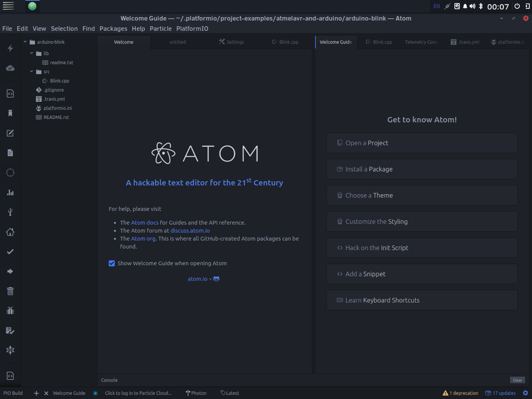This screenshot has height=399, width=532.
Task: Collapse the arduino-blink project folder
Action: pyautogui.click(x=25, y=42)
